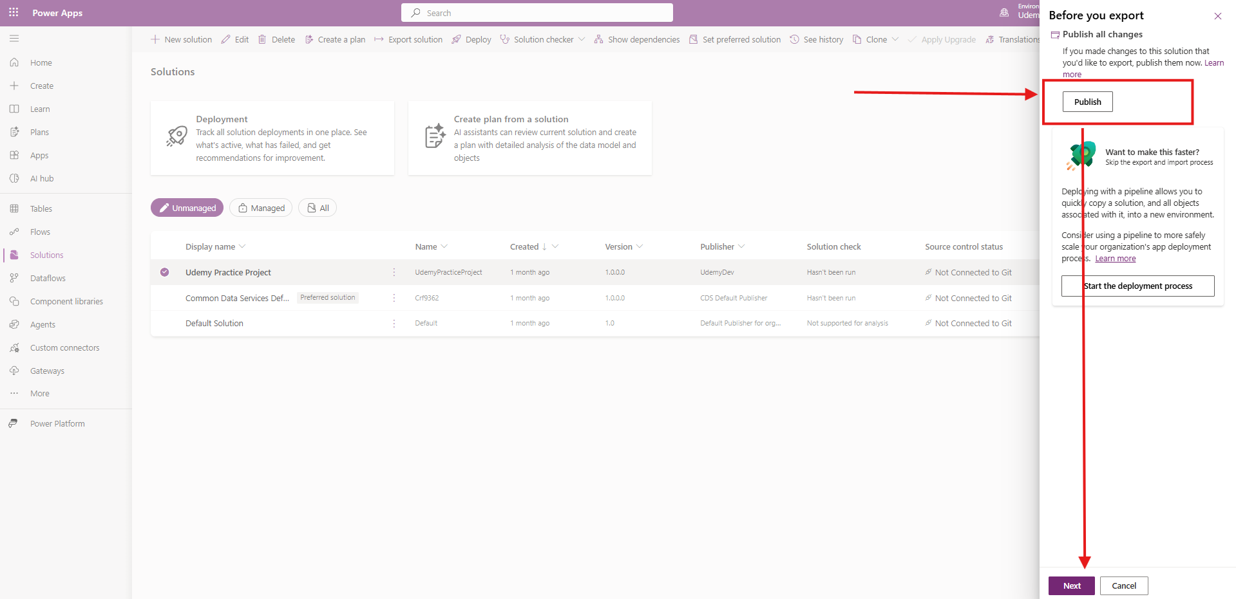This screenshot has width=1236, height=599.
Task: Open Created column header dropdown
Action: (555, 246)
